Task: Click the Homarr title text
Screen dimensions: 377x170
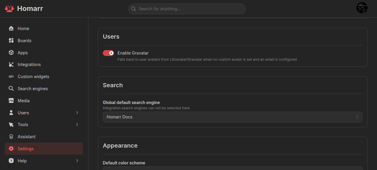Action: (30, 9)
